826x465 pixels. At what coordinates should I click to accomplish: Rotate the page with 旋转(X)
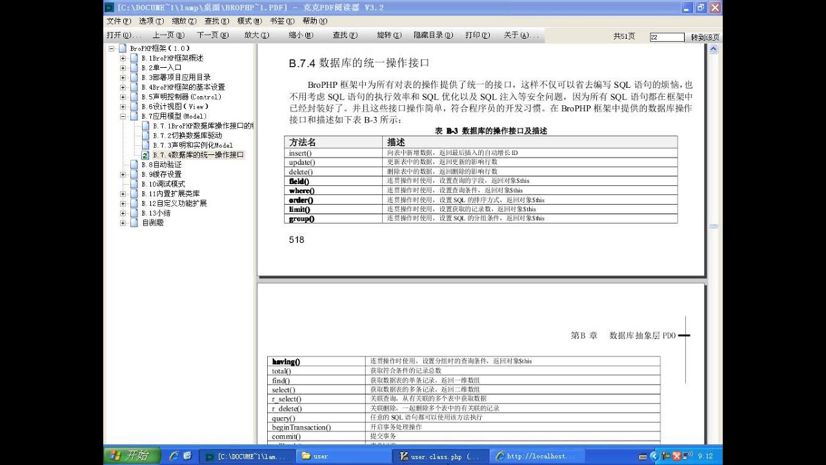tap(389, 36)
